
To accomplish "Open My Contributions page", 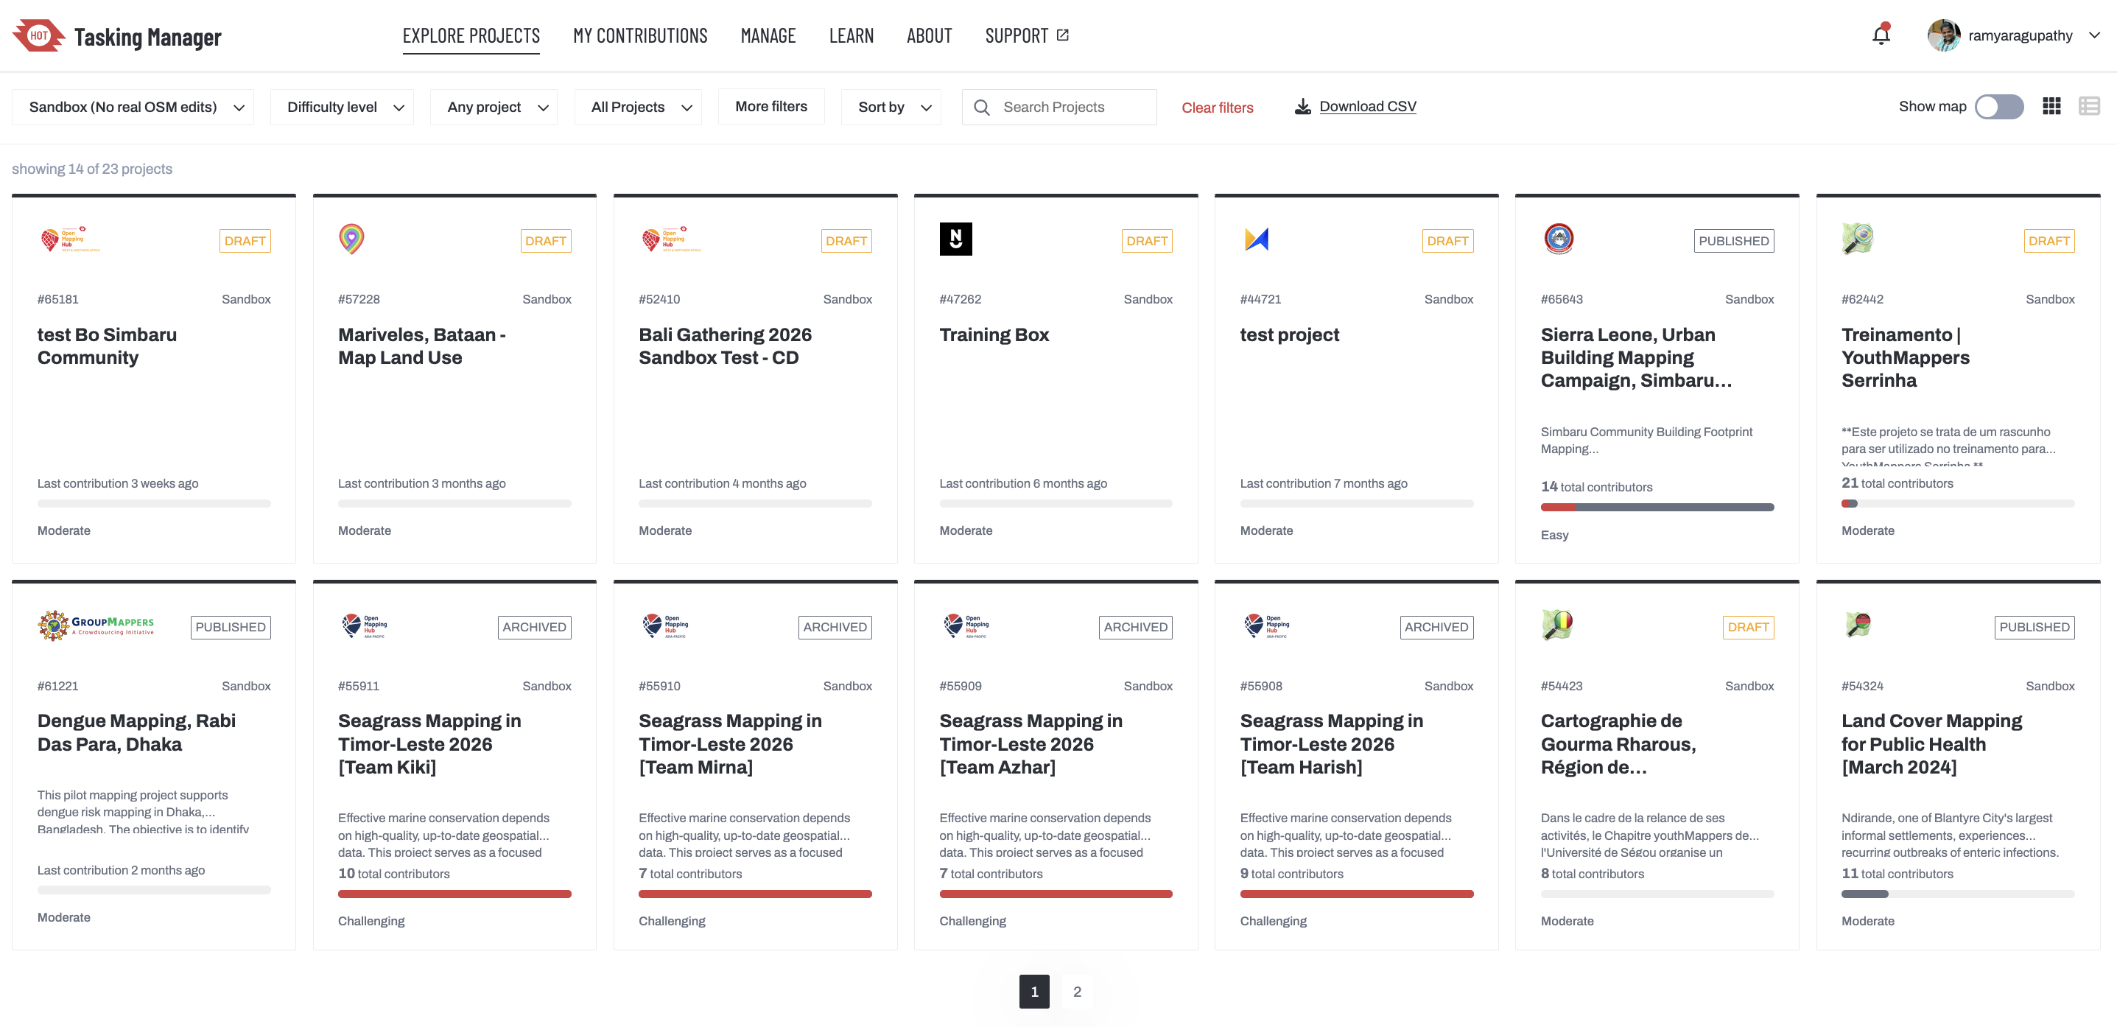I will coord(640,35).
